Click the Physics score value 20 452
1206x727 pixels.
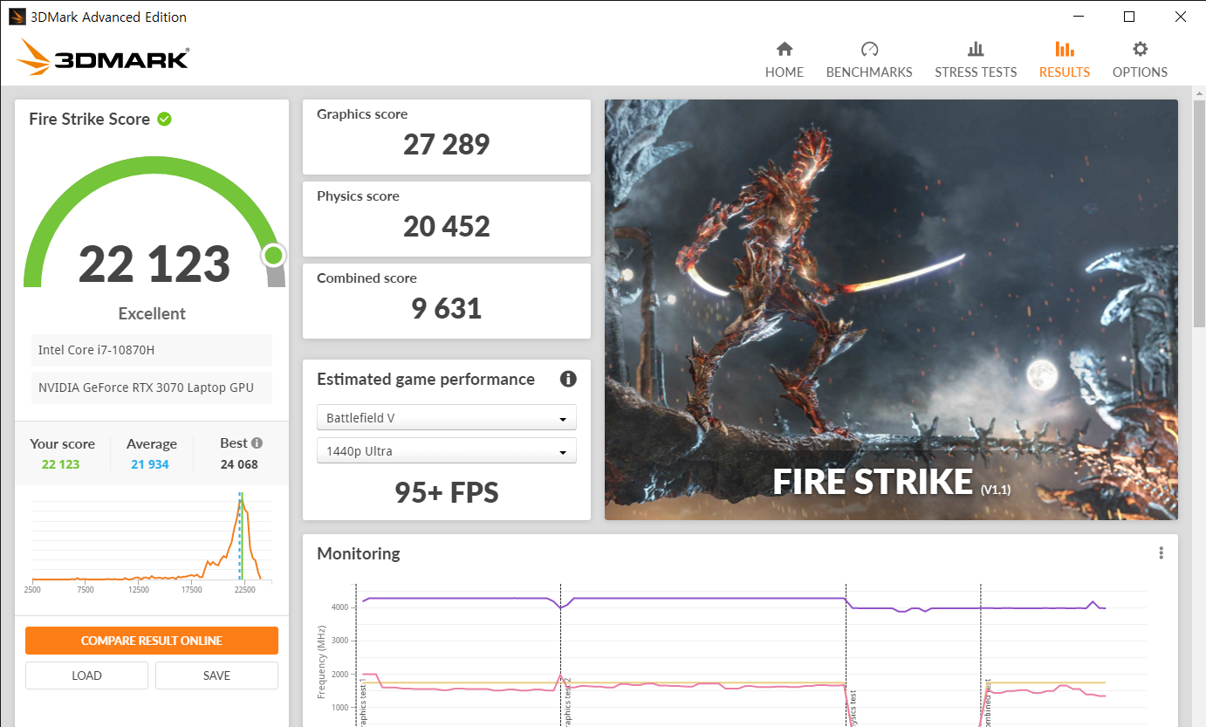447,226
